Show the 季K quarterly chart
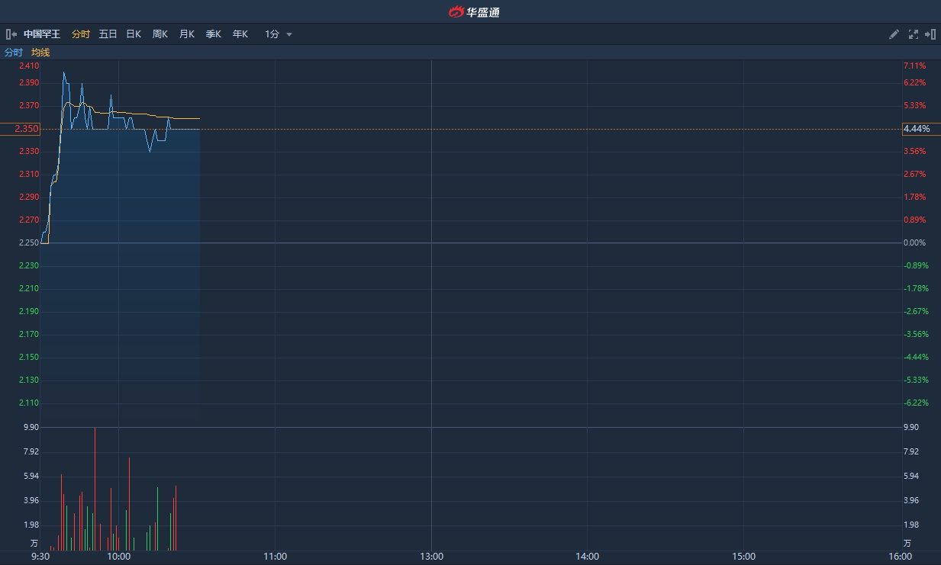Image resolution: width=941 pixels, height=565 pixels. [x=214, y=34]
